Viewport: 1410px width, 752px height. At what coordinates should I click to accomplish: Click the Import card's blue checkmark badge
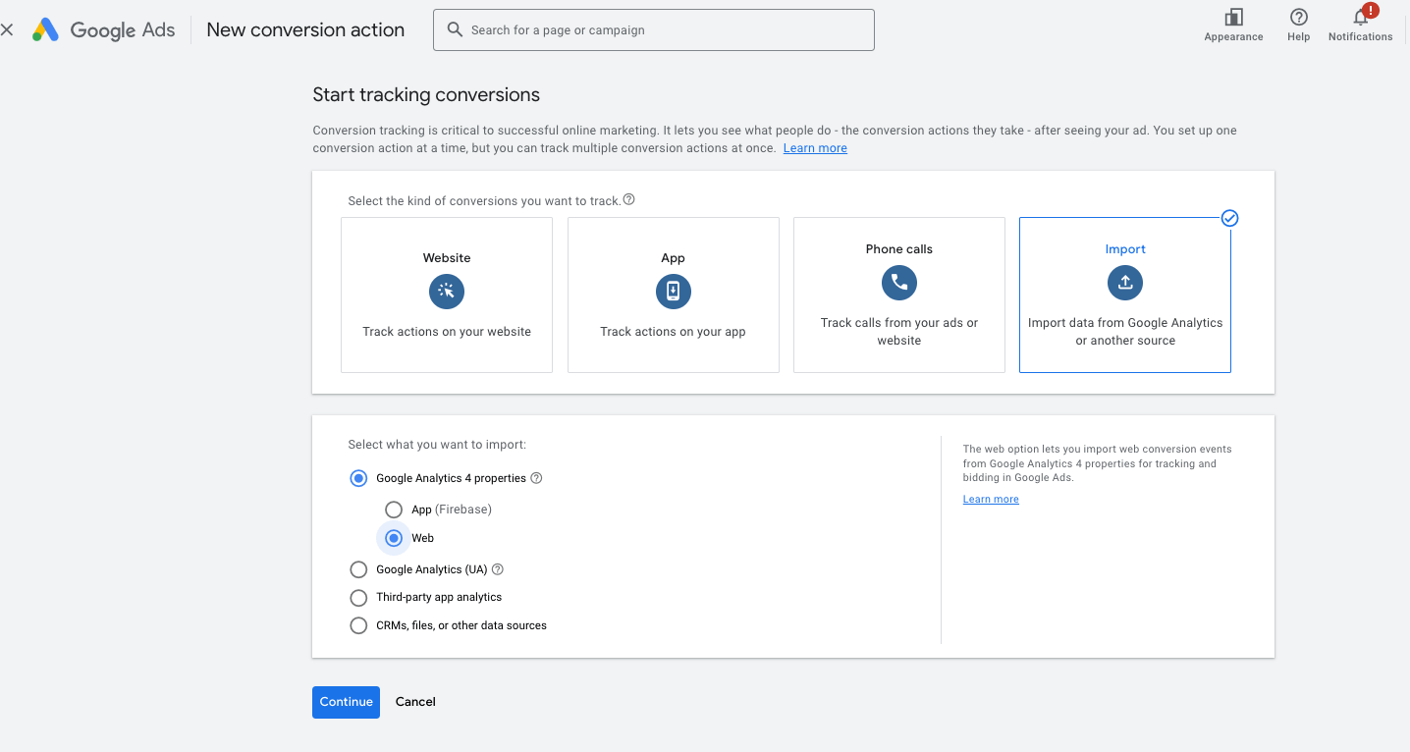pos(1229,218)
